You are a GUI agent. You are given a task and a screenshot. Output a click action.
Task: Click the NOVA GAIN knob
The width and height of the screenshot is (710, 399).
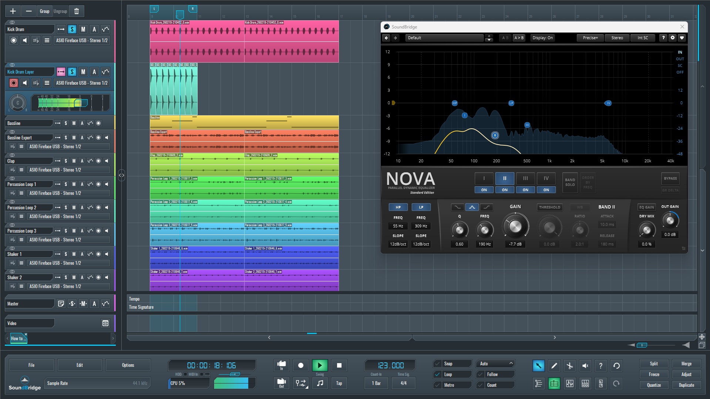(x=515, y=226)
